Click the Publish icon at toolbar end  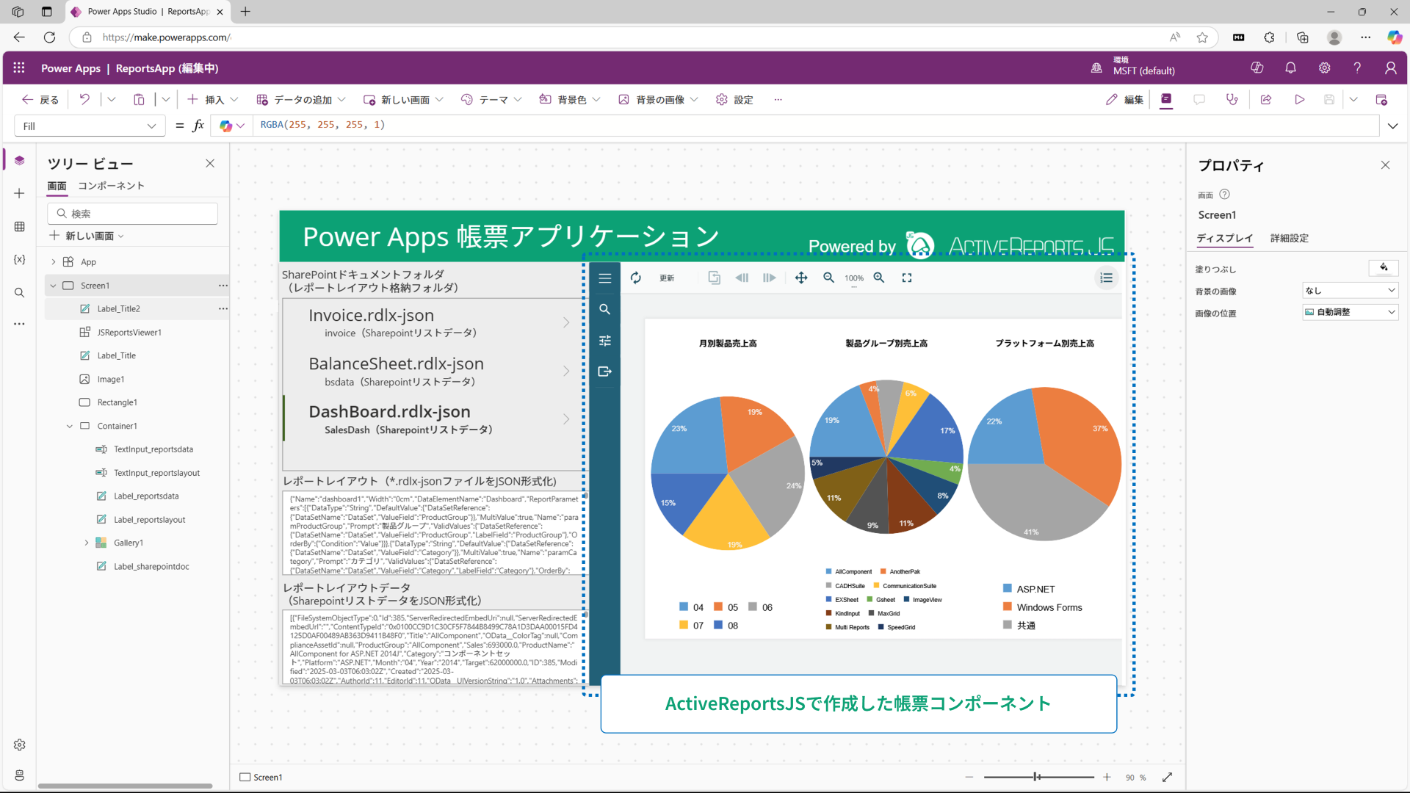click(x=1381, y=99)
